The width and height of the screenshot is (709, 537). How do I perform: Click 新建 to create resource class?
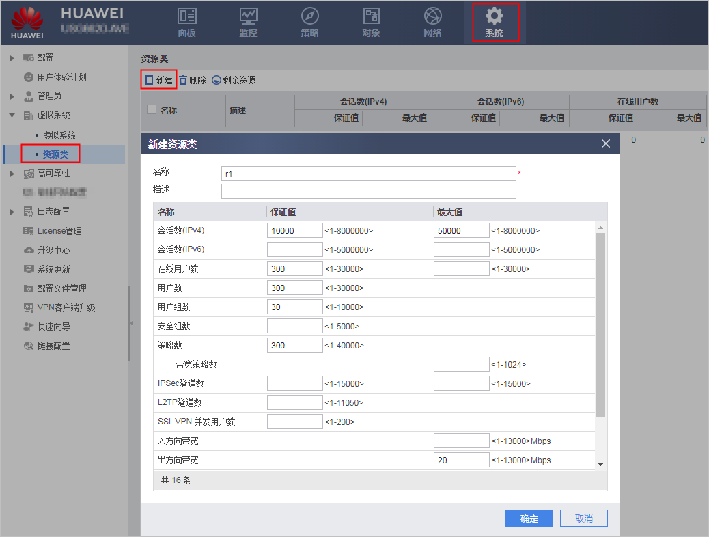[158, 80]
